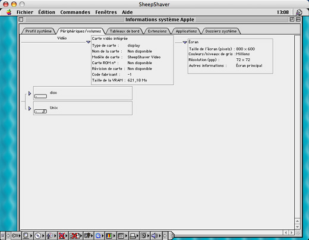Expand the Unix volume triangle
Screen dimensions: 309x240
coord(30,108)
